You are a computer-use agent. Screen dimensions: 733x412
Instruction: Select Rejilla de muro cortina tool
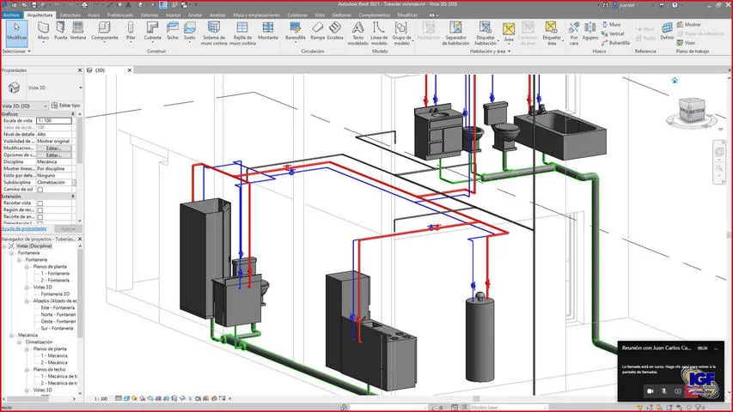point(242,33)
